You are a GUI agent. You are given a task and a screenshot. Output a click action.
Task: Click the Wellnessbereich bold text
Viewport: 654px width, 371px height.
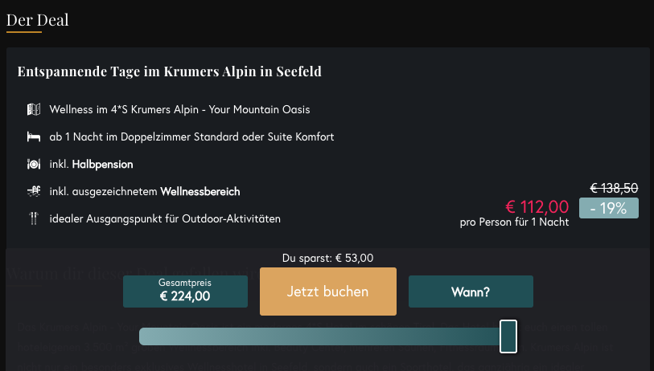point(200,192)
